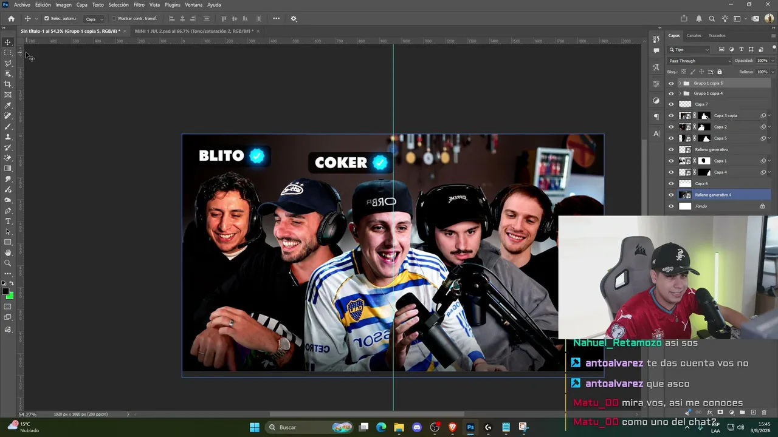Enable Mostrar contr. transf. checkbox
Image resolution: width=778 pixels, height=437 pixels.
click(114, 19)
